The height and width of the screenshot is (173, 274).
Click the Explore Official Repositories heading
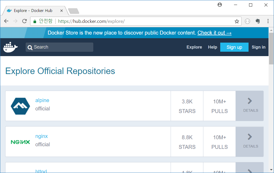[x=60, y=71]
